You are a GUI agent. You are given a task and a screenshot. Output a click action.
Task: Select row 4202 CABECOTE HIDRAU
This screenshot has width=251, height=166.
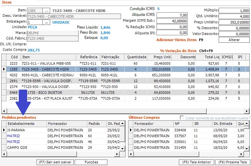[x=125, y=75]
